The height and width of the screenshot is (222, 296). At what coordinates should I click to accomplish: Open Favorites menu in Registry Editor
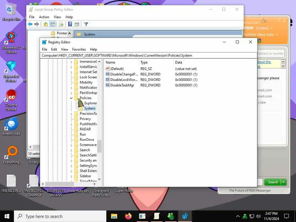pyautogui.click(x=79, y=49)
